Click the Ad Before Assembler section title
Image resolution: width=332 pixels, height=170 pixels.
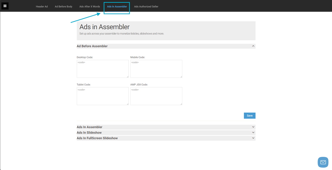pyautogui.click(x=92, y=46)
